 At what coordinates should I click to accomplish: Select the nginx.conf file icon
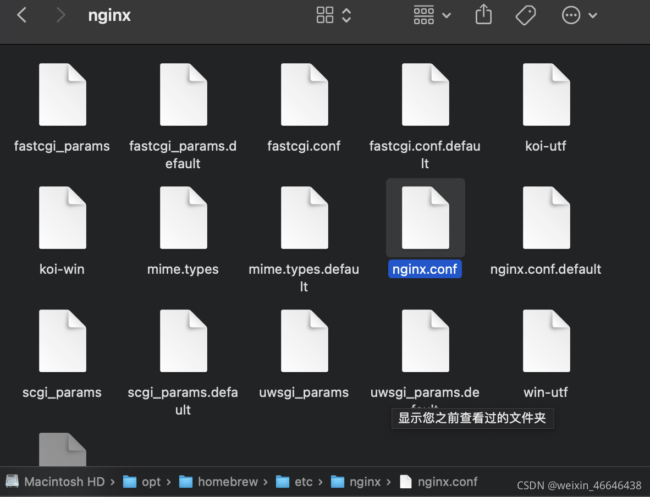pos(425,218)
